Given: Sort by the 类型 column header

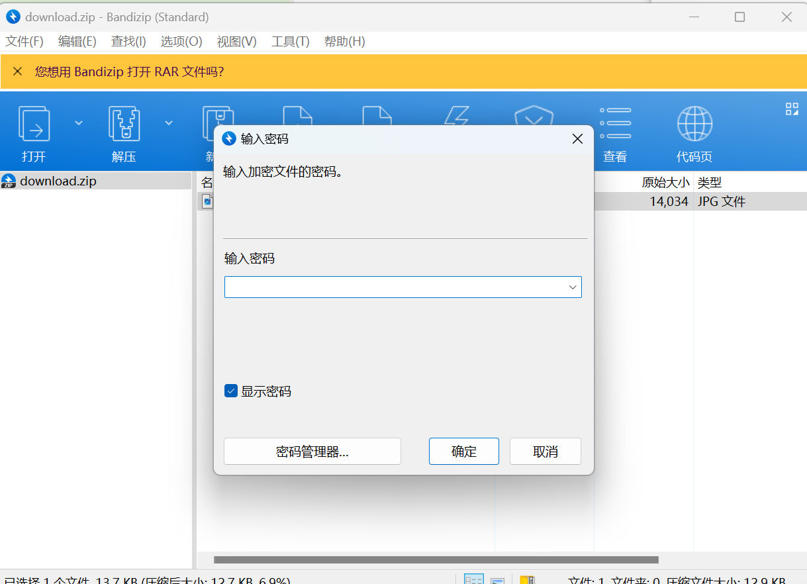Looking at the screenshot, I should (709, 182).
